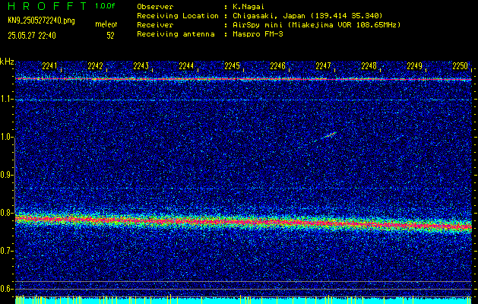Click the 0.6 frequency axis label
Viewport: 478px width, 304px height.
point(5,289)
